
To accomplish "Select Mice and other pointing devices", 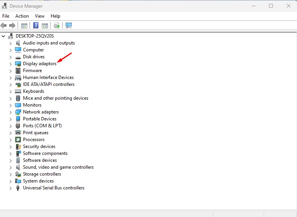I will coord(56,98).
